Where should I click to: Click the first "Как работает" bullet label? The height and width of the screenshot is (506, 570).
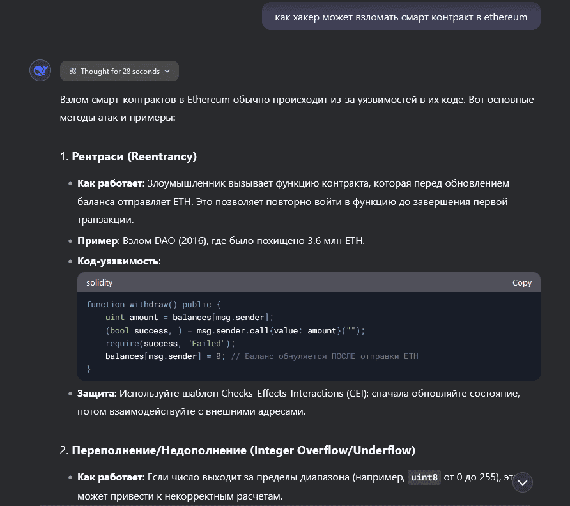(x=111, y=183)
